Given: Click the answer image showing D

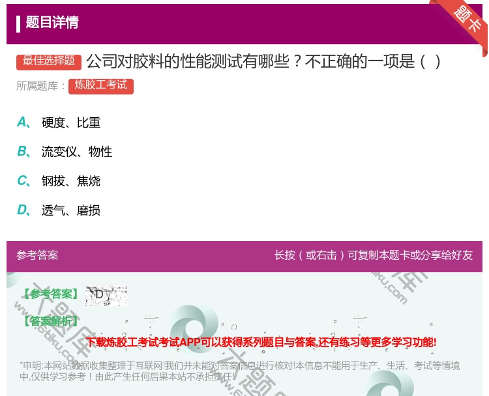Looking at the screenshot, I should click(x=106, y=295).
